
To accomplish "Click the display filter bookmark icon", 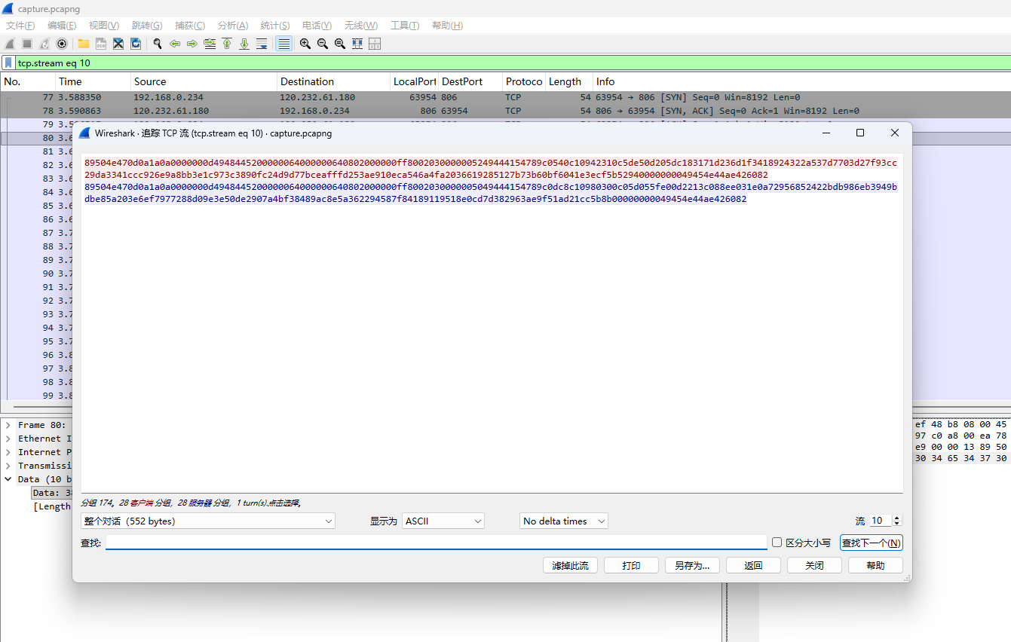I will coord(8,63).
